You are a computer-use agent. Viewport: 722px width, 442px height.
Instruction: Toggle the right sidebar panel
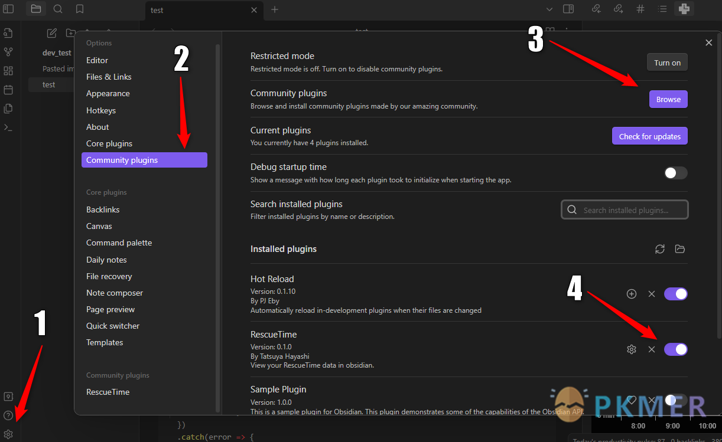pyautogui.click(x=568, y=9)
